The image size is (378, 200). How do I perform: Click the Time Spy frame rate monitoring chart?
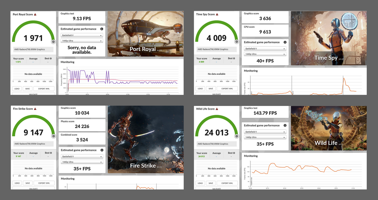tap(304, 85)
